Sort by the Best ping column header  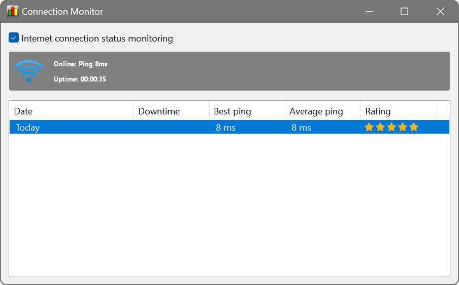pyautogui.click(x=247, y=111)
